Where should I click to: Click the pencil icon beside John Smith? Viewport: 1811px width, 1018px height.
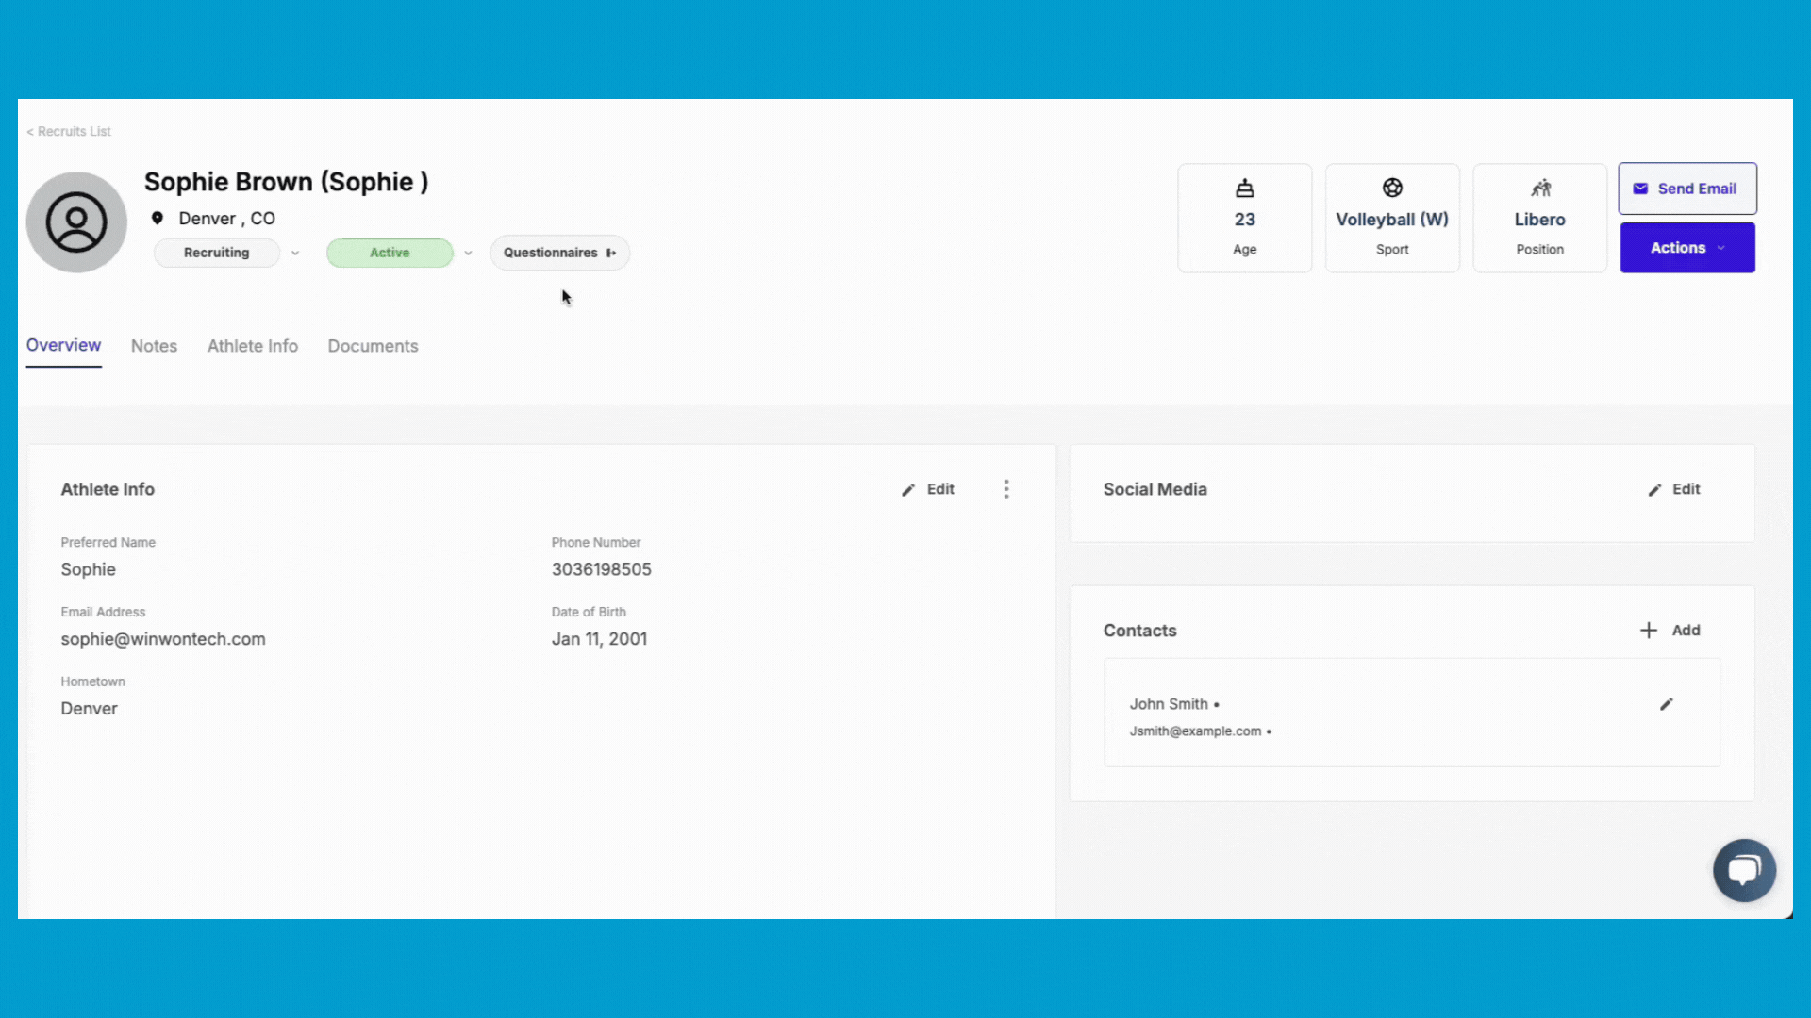pos(1667,704)
